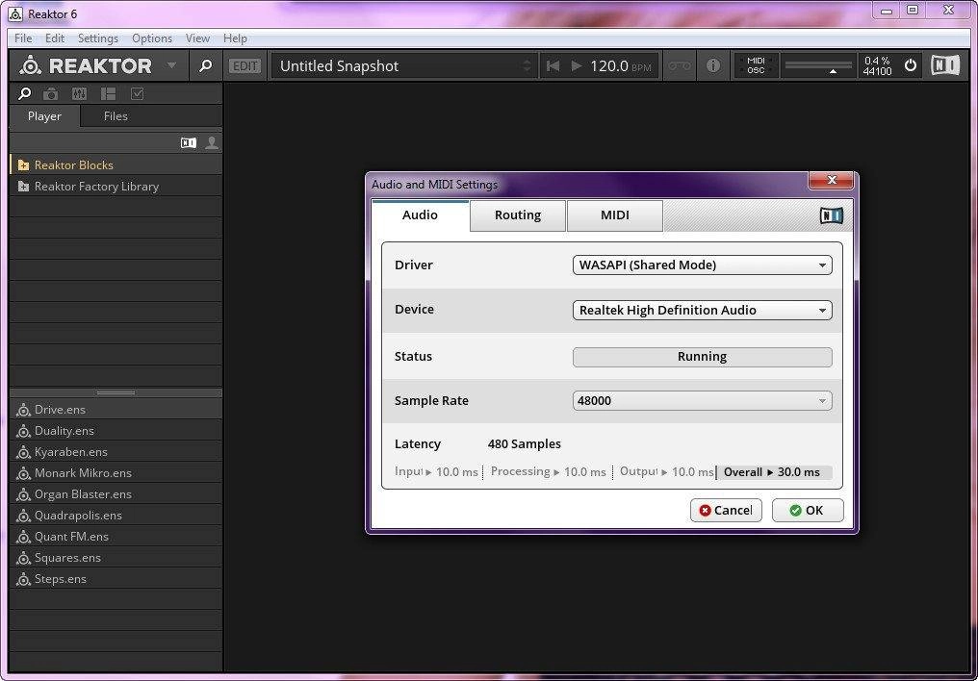The image size is (978, 681).
Task: Click the snapshot up/down stepper arrows
Action: click(528, 66)
